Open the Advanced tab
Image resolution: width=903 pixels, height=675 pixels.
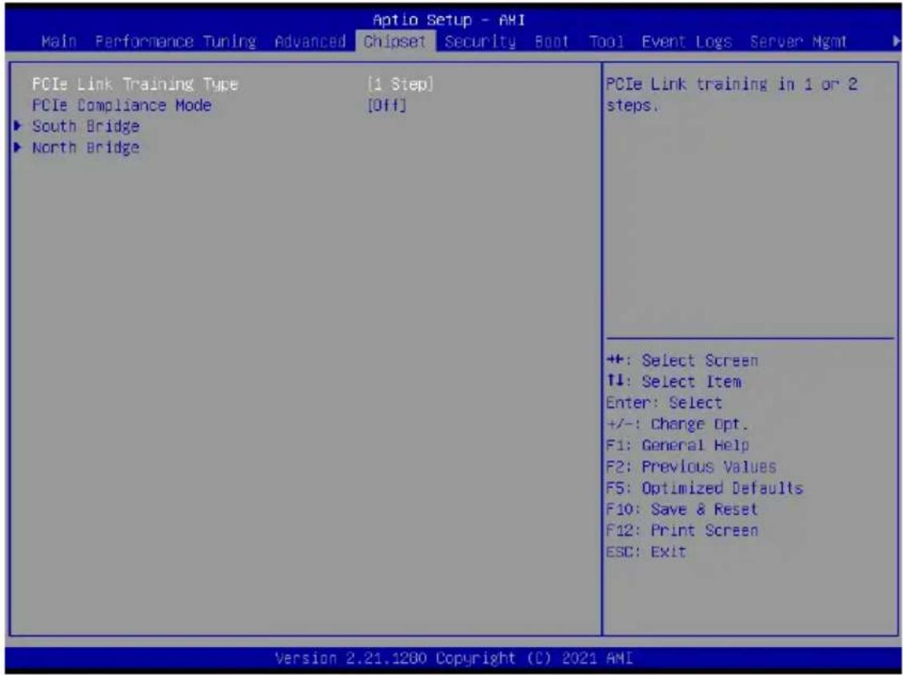point(310,42)
